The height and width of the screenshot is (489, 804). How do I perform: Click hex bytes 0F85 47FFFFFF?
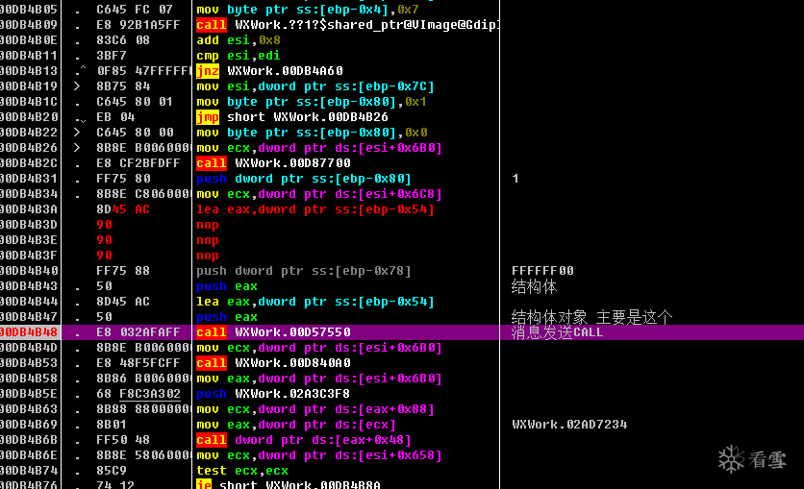point(143,71)
